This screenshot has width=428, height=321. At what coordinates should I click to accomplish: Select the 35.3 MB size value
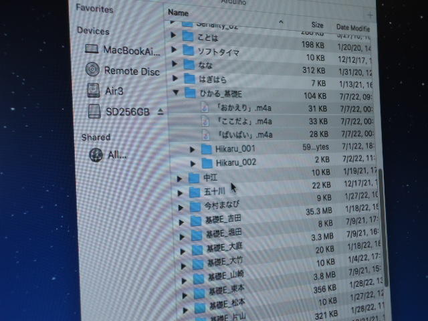(x=318, y=211)
